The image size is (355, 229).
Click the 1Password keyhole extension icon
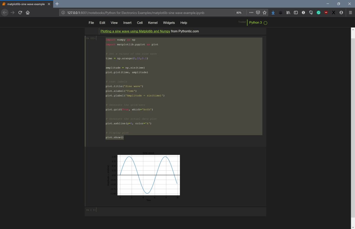point(303,13)
